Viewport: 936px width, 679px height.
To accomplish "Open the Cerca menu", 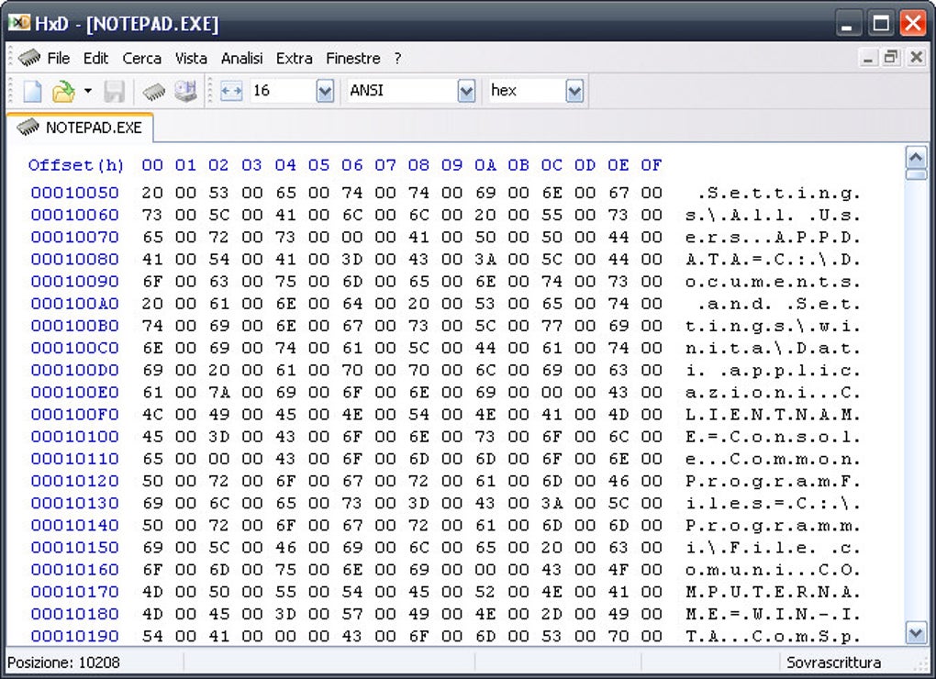I will [141, 58].
